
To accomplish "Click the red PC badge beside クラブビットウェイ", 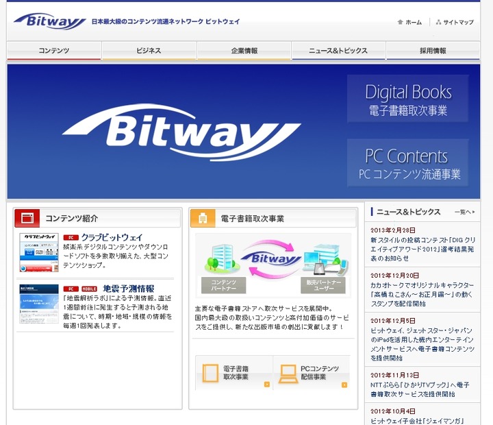I will (71, 238).
